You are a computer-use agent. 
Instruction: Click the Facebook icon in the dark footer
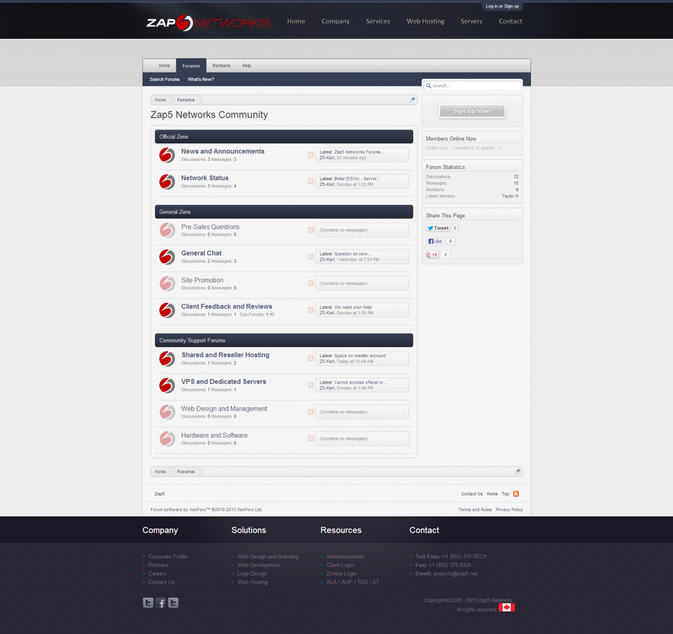(161, 603)
